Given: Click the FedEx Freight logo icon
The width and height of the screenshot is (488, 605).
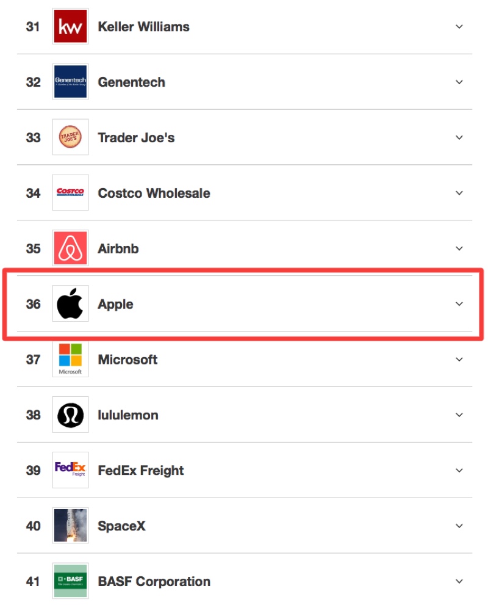Looking at the screenshot, I should point(70,470).
